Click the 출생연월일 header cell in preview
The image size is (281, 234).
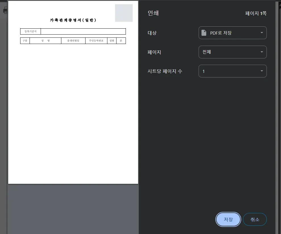tap(73, 41)
